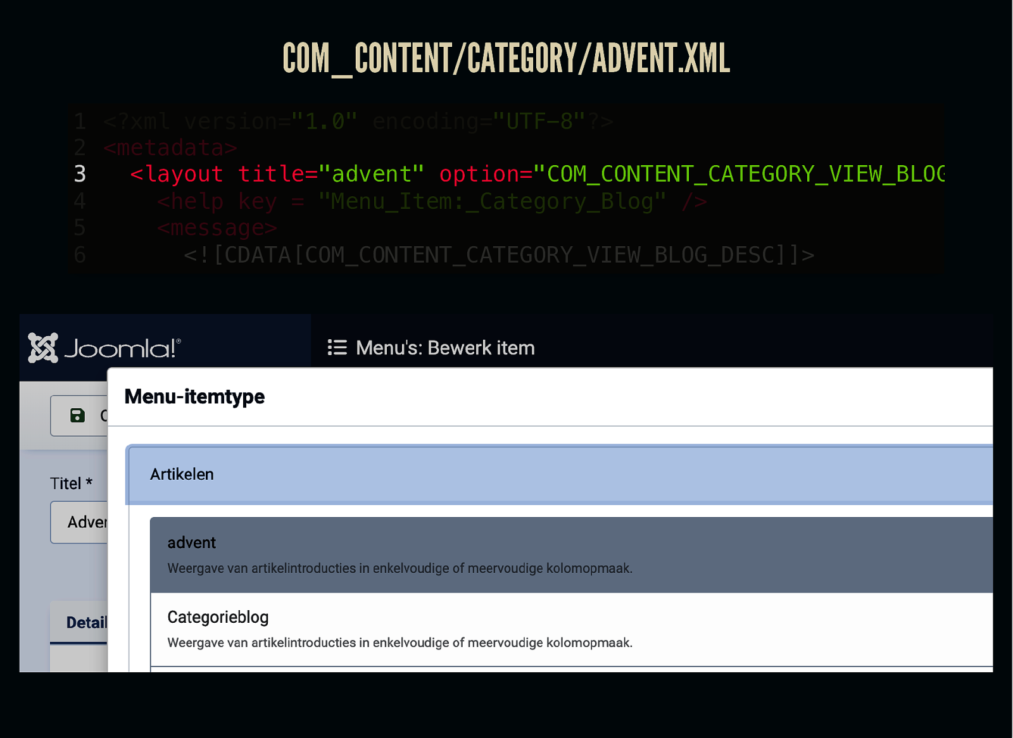
Task: Click the list icon before Menu's: Bewerk item
Action: [337, 347]
